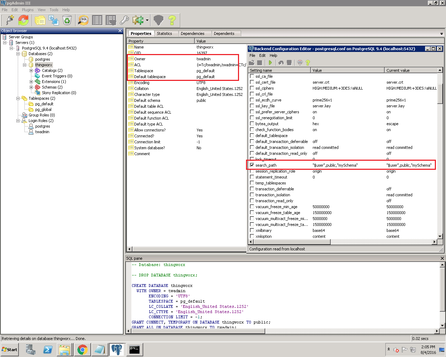Click the green reload server arrow

tap(270, 63)
